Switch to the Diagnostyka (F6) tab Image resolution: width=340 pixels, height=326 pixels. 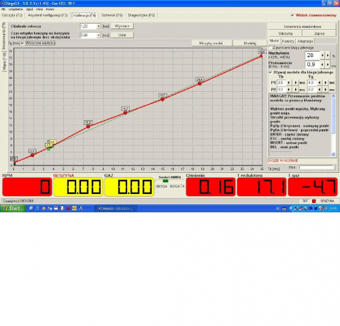click(141, 15)
